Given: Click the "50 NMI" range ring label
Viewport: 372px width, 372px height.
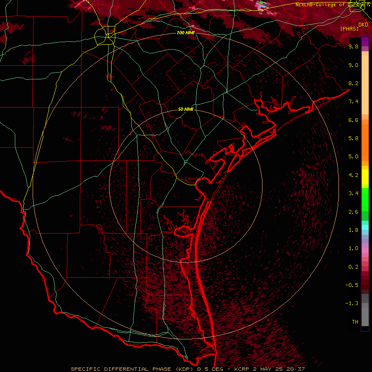Looking at the screenshot, I should click(186, 109).
